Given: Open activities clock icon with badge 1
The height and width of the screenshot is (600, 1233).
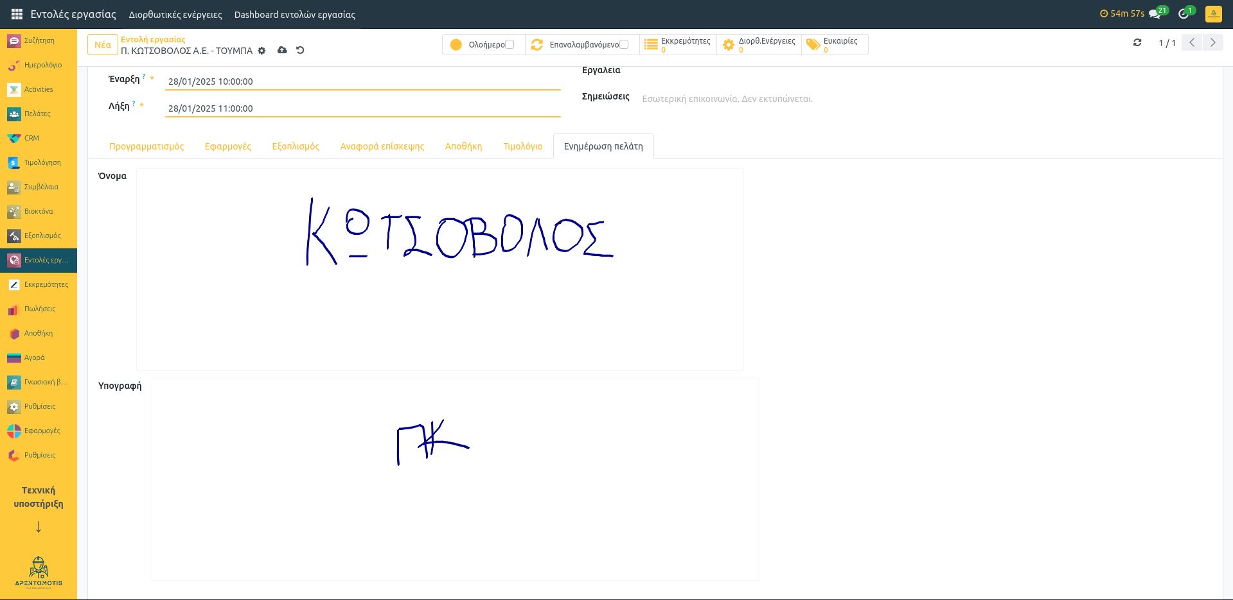Looking at the screenshot, I should coord(1185,13).
